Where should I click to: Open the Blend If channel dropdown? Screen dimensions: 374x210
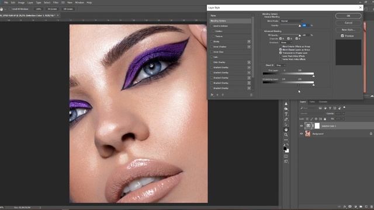[280, 65]
